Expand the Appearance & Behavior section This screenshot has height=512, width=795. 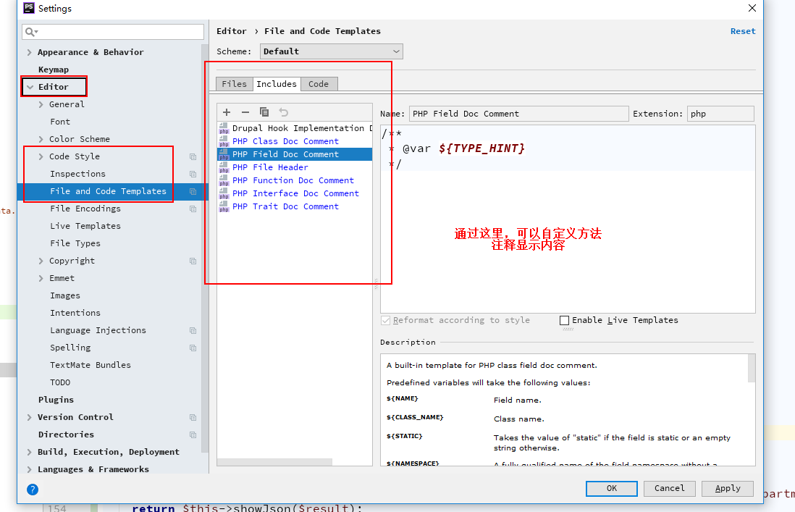[x=29, y=52]
